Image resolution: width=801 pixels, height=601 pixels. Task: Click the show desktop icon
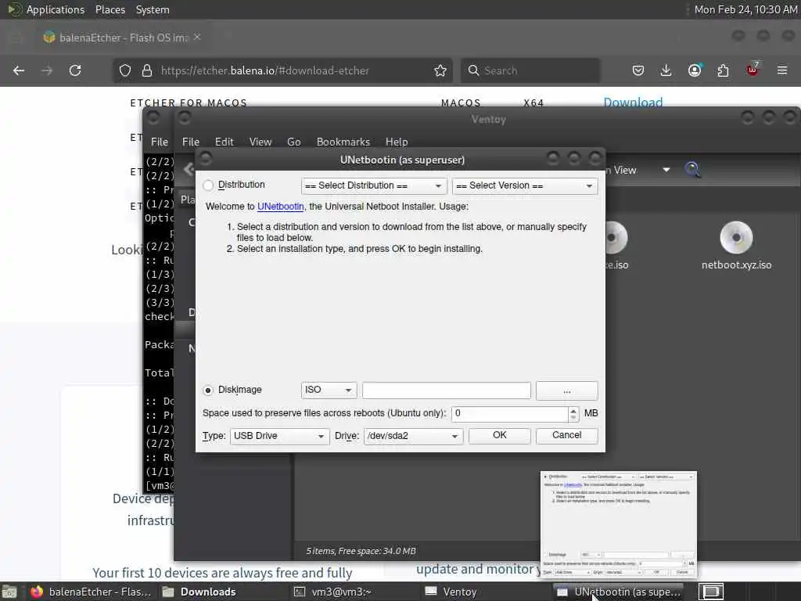point(9,592)
